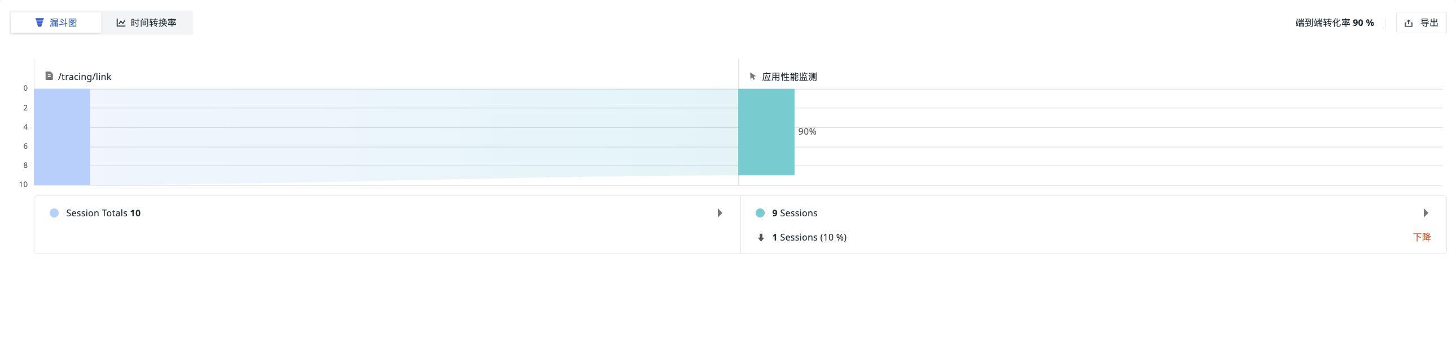Click the /tracing/link step title
Screen dimensions: 1456x338
coord(85,77)
